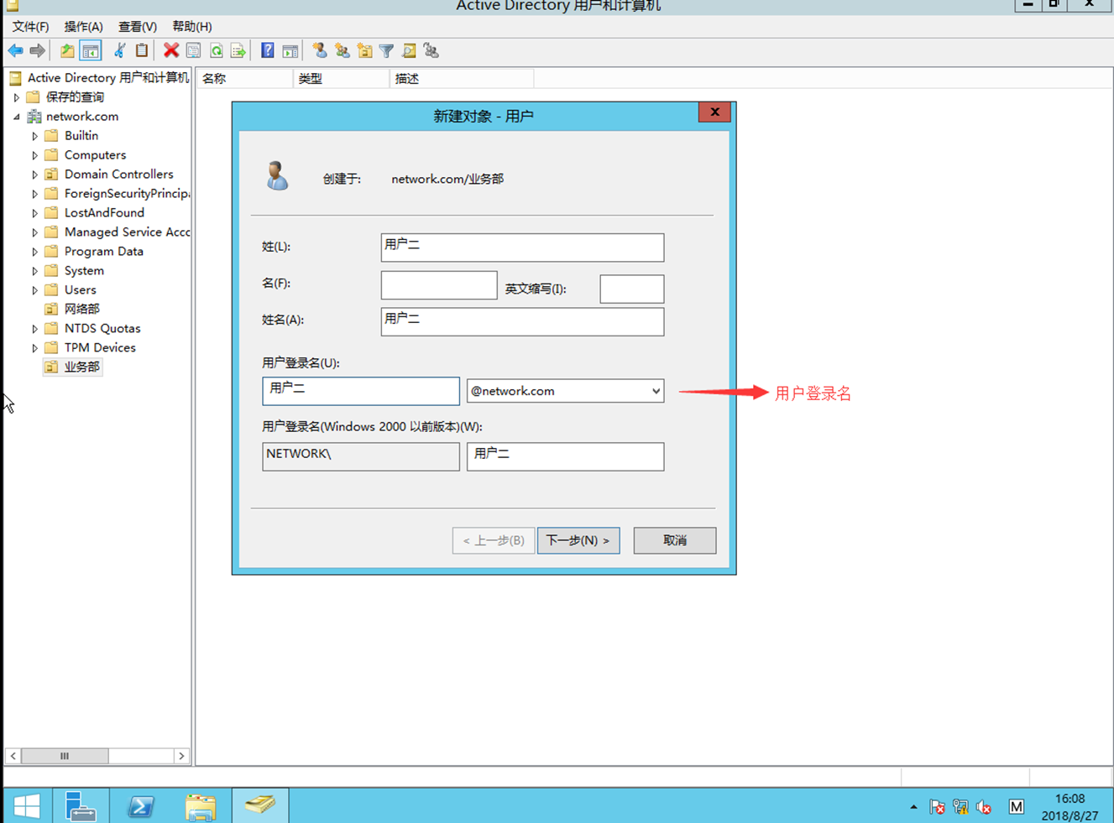Open the 网络部 organizational unit
The image size is (1114, 823).
(81, 309)
